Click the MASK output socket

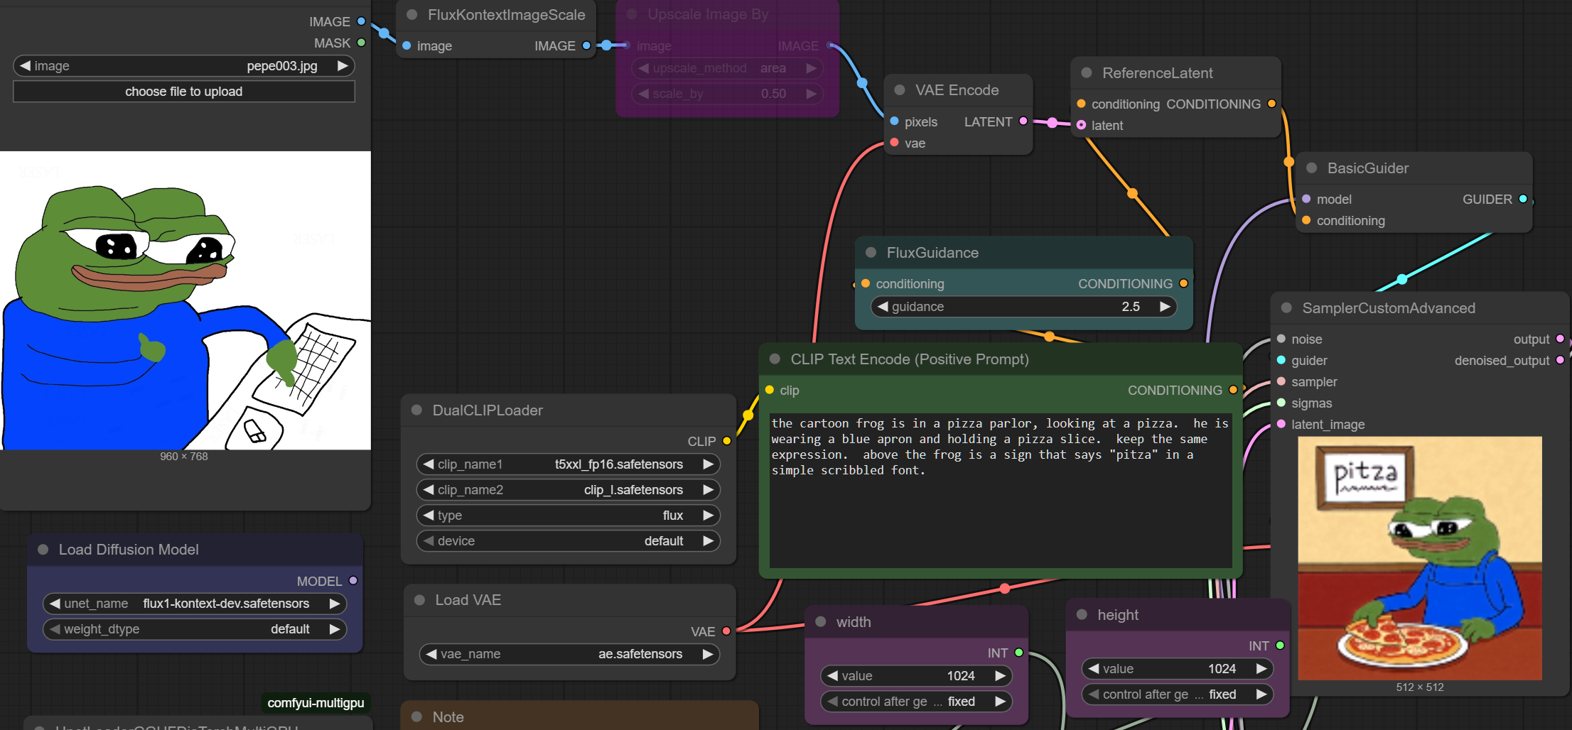coord(361,43)
